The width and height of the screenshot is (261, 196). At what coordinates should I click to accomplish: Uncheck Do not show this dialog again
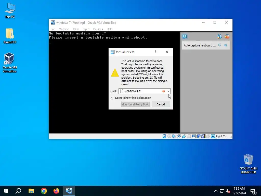pyautogui.click(x=112, y=98)
